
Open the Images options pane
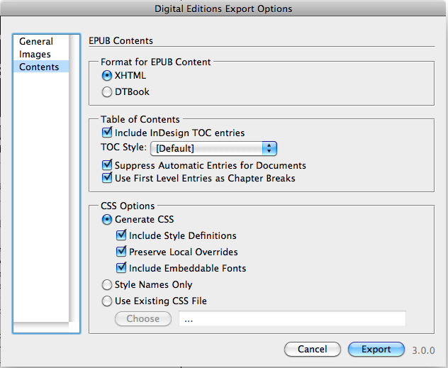35,54
